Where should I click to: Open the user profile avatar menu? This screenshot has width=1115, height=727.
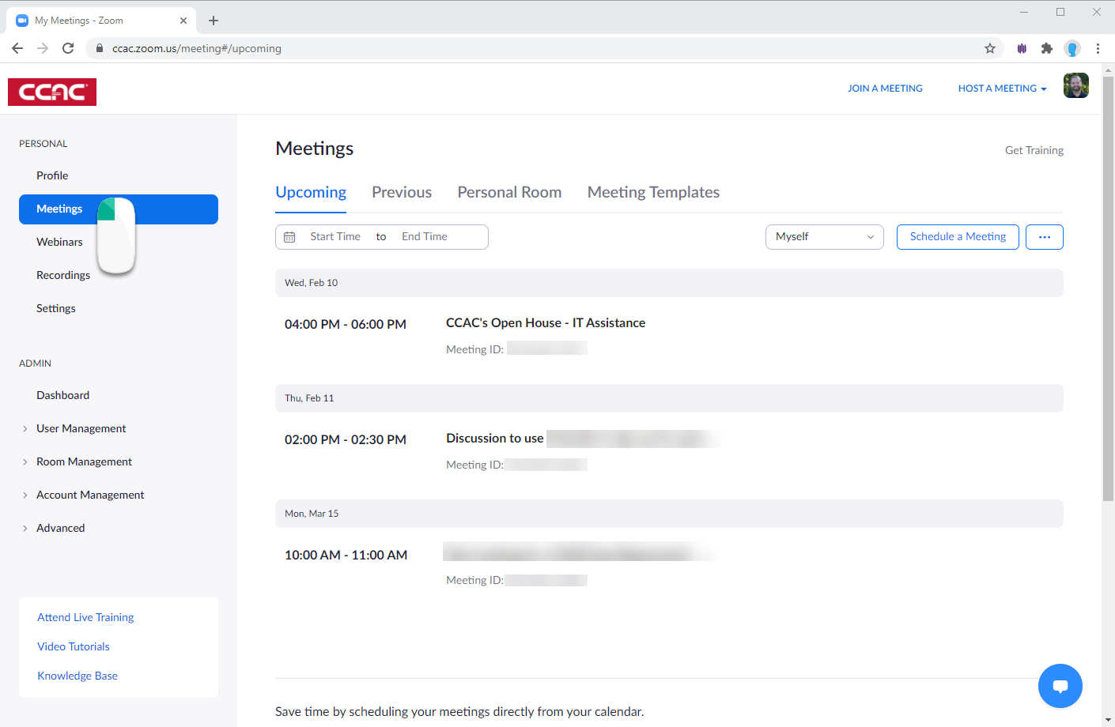pyautogui.click(x=1075, y=85)
